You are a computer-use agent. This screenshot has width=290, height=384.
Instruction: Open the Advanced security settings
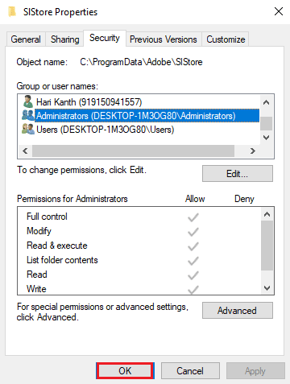238,311
